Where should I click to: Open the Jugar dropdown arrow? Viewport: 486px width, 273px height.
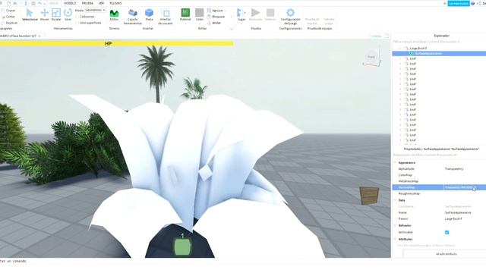(241, 24)
